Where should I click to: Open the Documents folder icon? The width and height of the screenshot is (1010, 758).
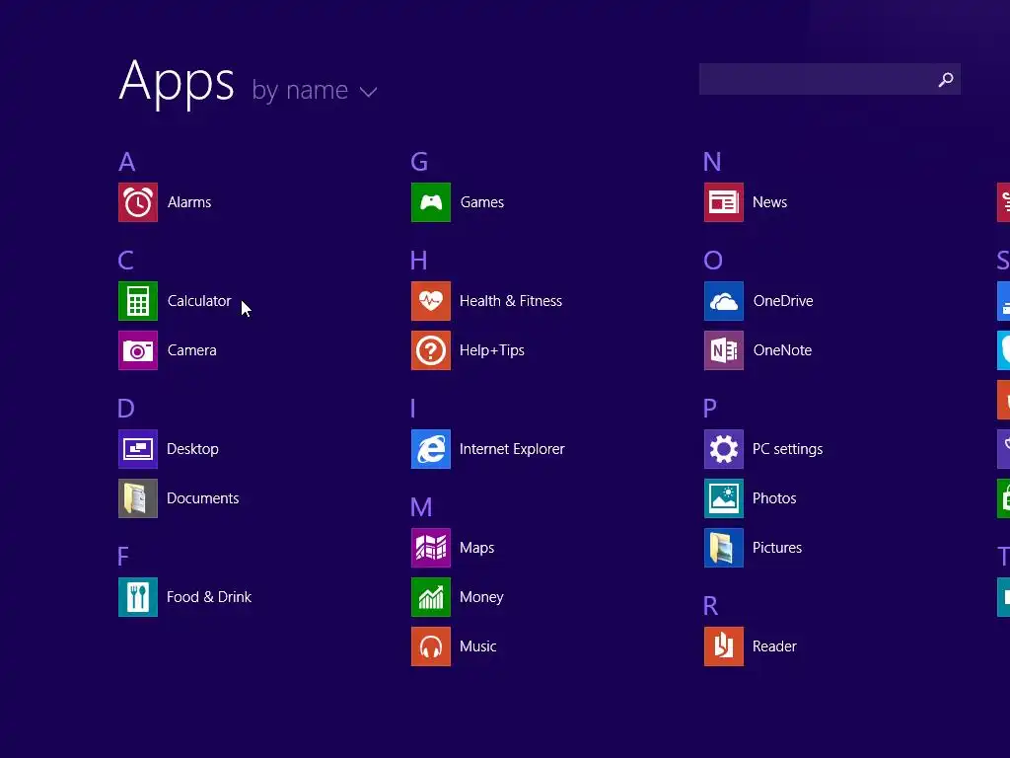coord(138,498)
